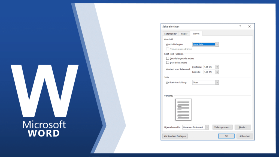Increase Kopfzeile distance with up arrow
The width and height of the screenshot is (279, 157).
(x=217, y=66)
